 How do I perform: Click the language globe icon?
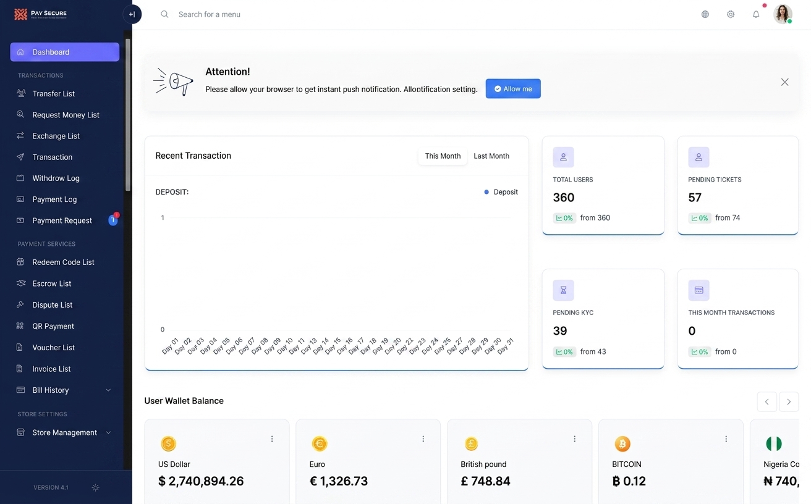point(705,14)
